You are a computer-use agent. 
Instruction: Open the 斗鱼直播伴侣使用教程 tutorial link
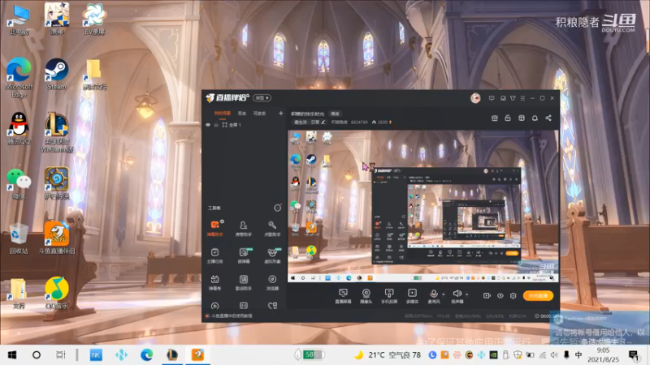[232, 316]
